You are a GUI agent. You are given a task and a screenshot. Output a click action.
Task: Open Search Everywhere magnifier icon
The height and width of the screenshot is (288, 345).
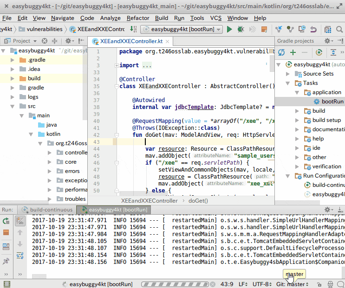coord(339,29)
